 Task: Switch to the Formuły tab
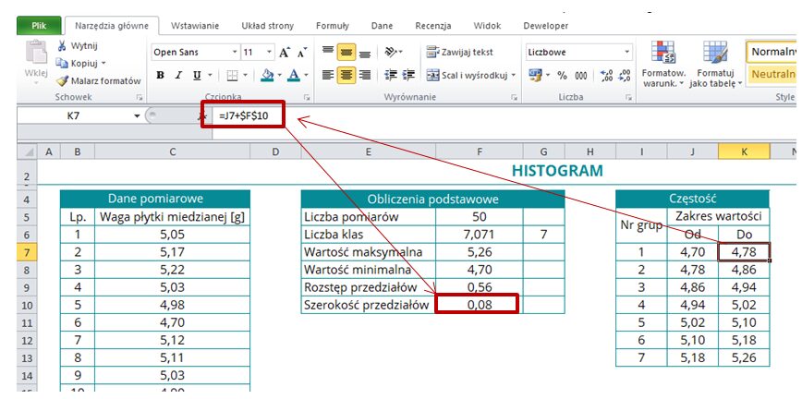click(x=333, y=26)
